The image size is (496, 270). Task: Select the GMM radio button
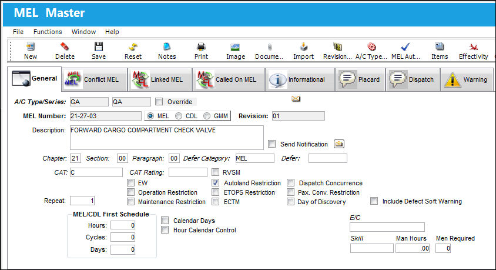click(x=206, y=116)
